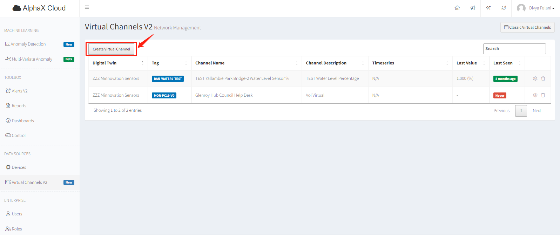Click the refresh icon in top bar

coord(504,8)
